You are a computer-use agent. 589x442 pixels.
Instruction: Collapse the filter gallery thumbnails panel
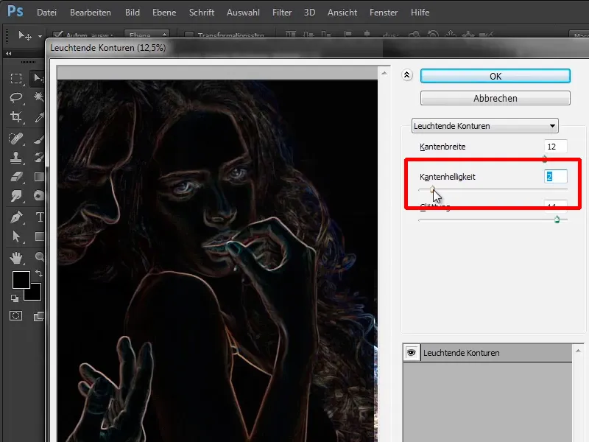click(407, 75)
